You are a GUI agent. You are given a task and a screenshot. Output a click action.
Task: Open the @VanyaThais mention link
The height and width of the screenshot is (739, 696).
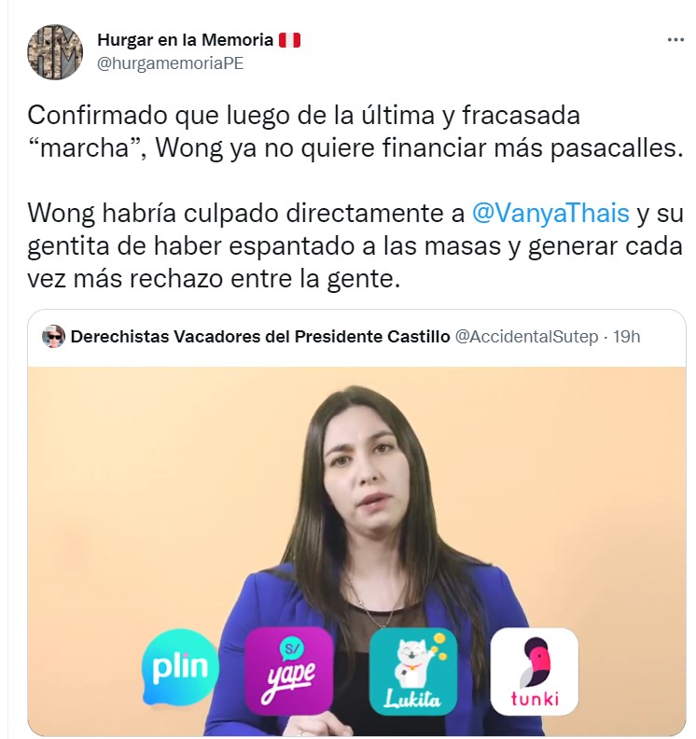550,213
